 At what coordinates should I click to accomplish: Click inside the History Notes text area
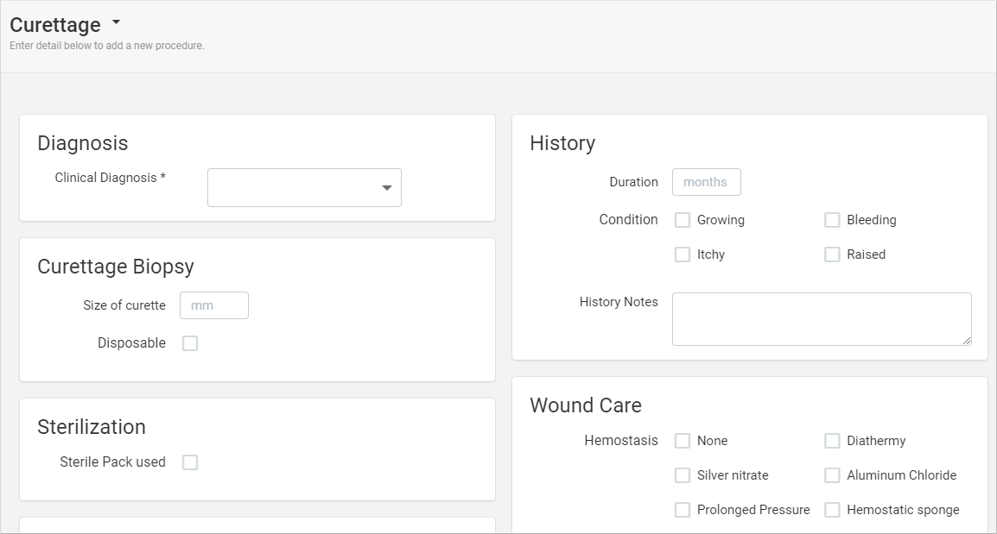[821, 319]
